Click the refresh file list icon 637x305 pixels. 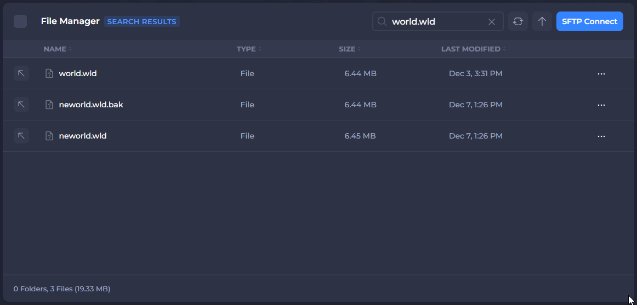[x=517, y=21]
